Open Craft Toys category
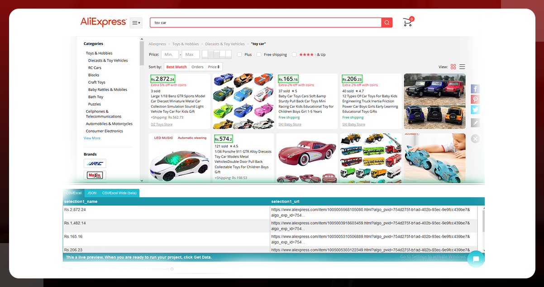The width and height of the screenshot is (544, 287). (x=97, y=82)
